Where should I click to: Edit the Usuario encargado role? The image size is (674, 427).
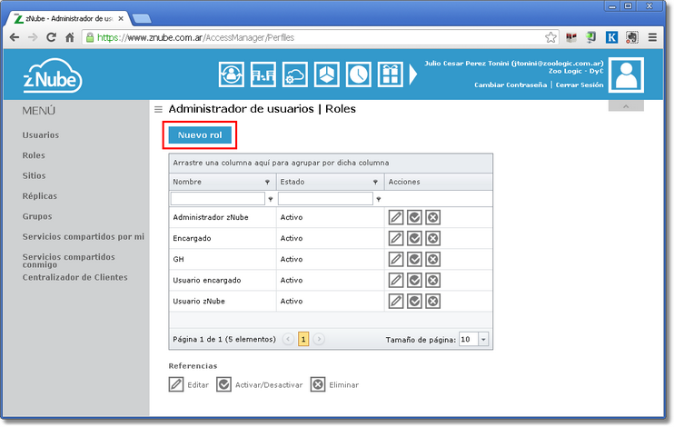pyautogui.click(x=396, y=280)
